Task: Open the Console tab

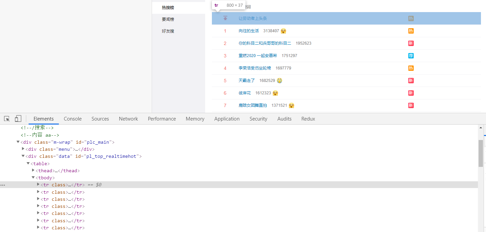Action: pyautogui.click(x=73, y=119)
